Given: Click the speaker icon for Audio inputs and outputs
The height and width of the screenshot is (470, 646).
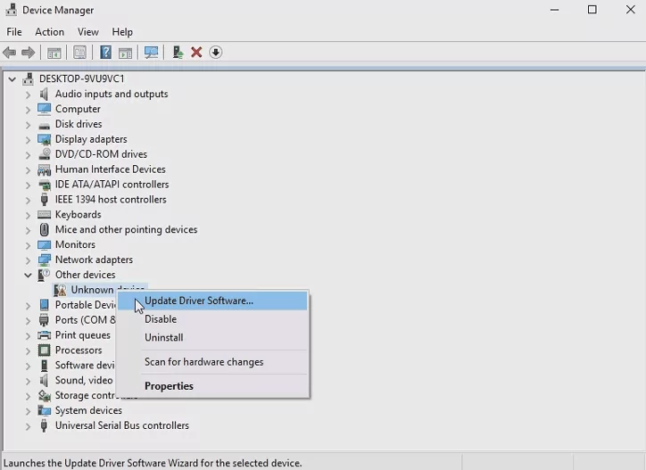Looking at the screenshot, I should click(44, 94).
